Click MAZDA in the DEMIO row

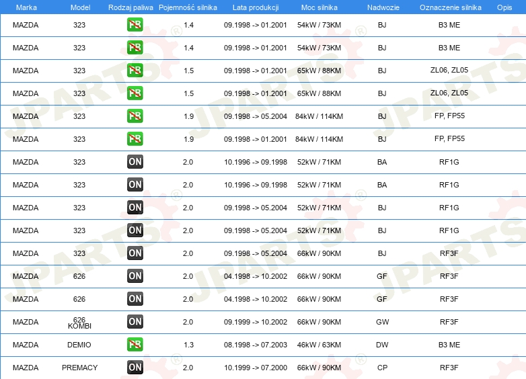(x=26, y=345)
